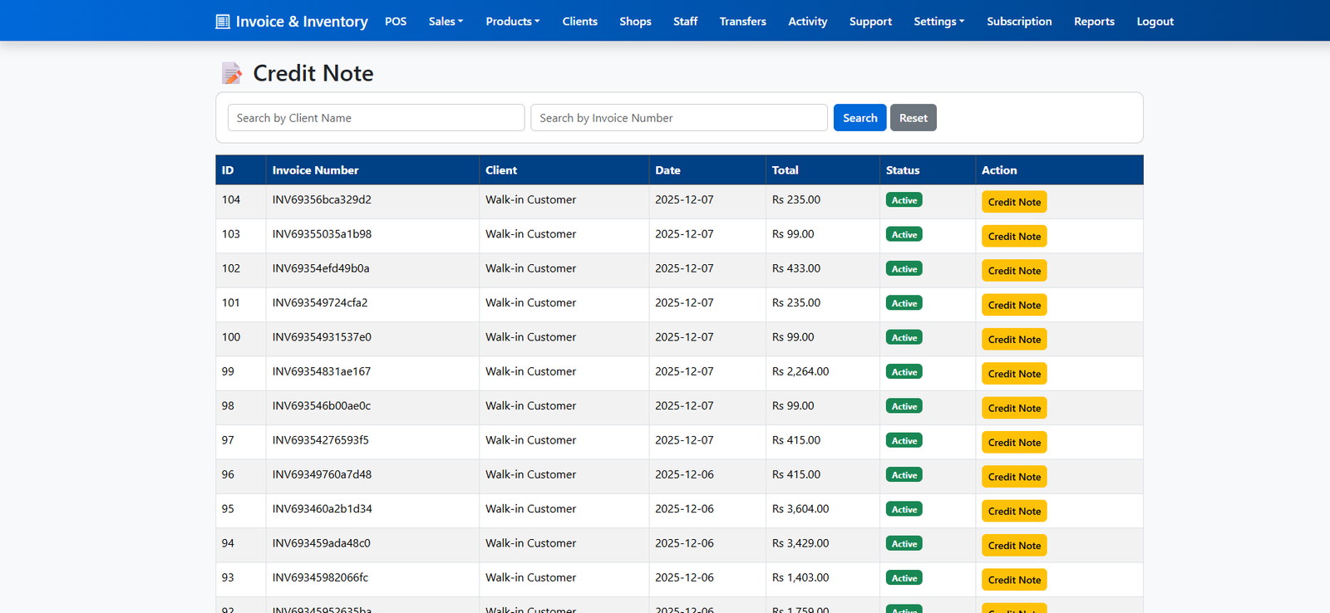Click Logout in the navbar

(x=1155, y=22)
